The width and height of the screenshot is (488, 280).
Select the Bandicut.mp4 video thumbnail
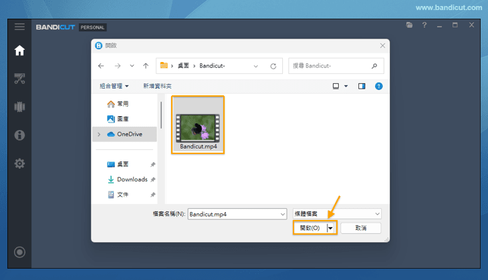click(198, 126)
